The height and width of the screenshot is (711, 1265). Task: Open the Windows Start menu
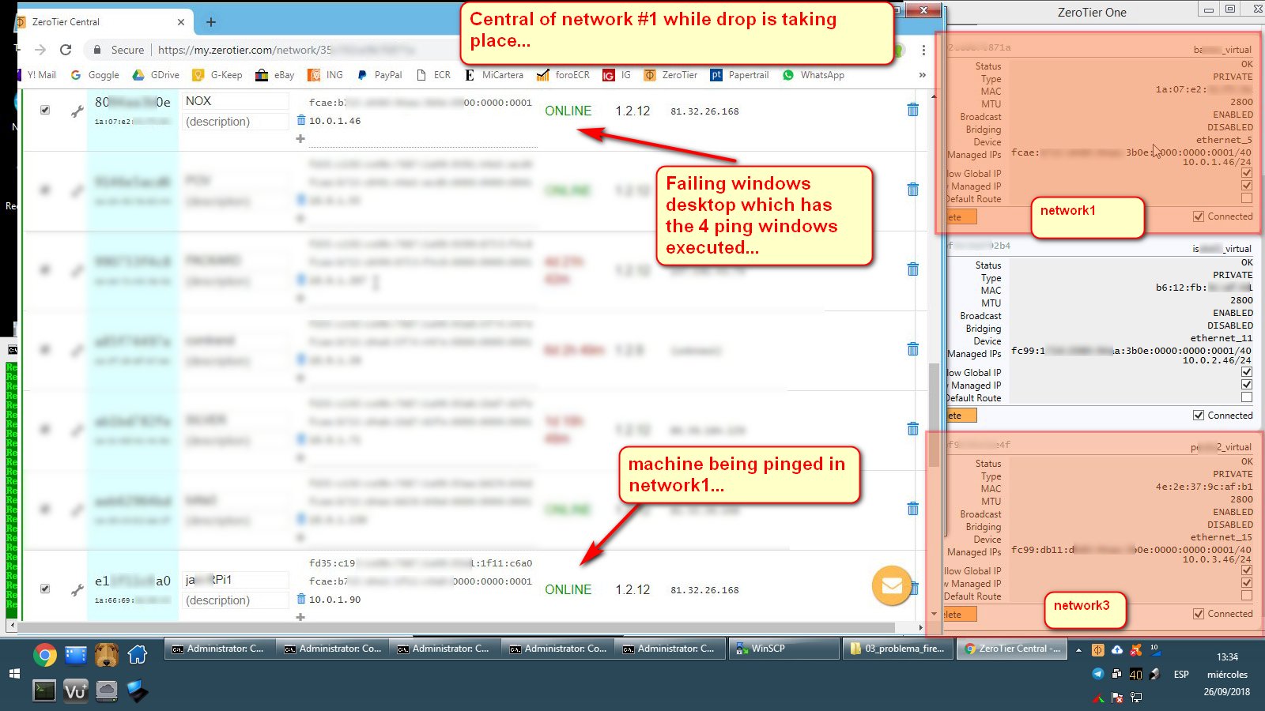pyautogui.click(x=13, y=674)
